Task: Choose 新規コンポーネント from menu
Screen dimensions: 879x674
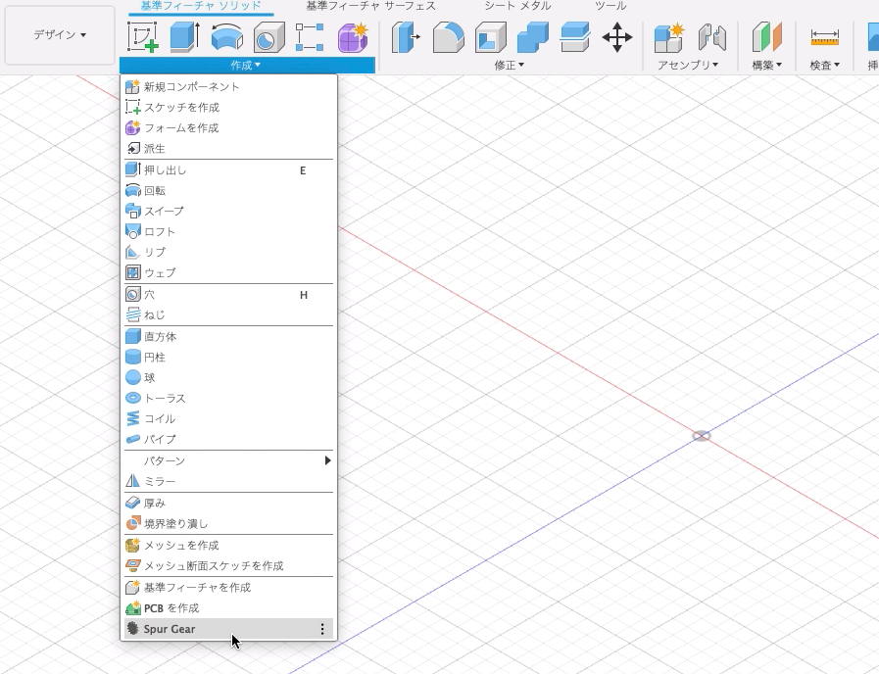Action: [228, 87]
